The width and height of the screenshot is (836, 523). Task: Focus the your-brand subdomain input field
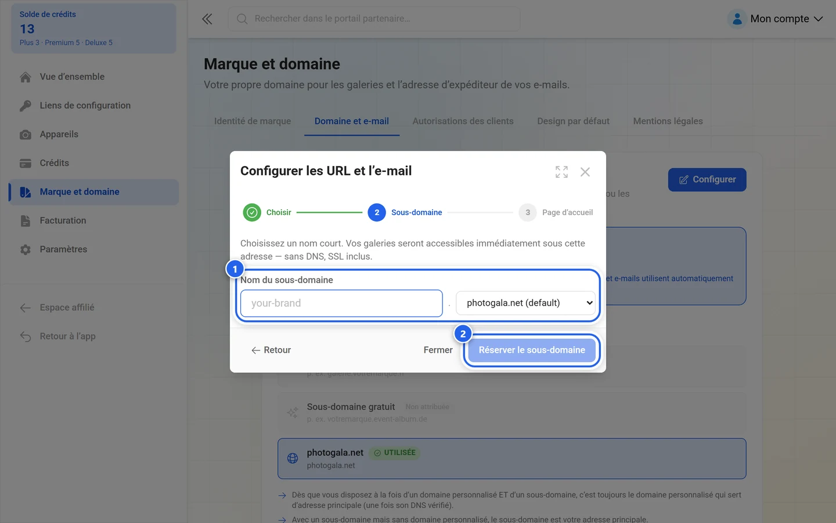(x=341, y=303)
